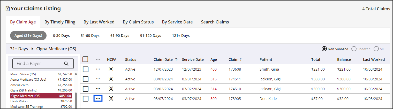The height and width of the screenshot is (109, 393).
Task: Check the box for claim 173905
Action: pyautogui.click(x=86, y=98)
